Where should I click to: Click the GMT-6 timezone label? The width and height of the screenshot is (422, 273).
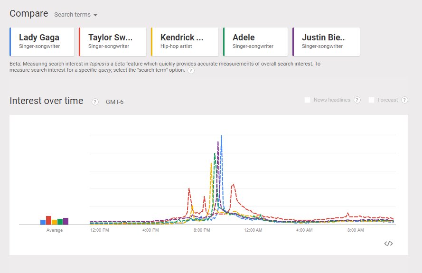click(x=115, y=102)
